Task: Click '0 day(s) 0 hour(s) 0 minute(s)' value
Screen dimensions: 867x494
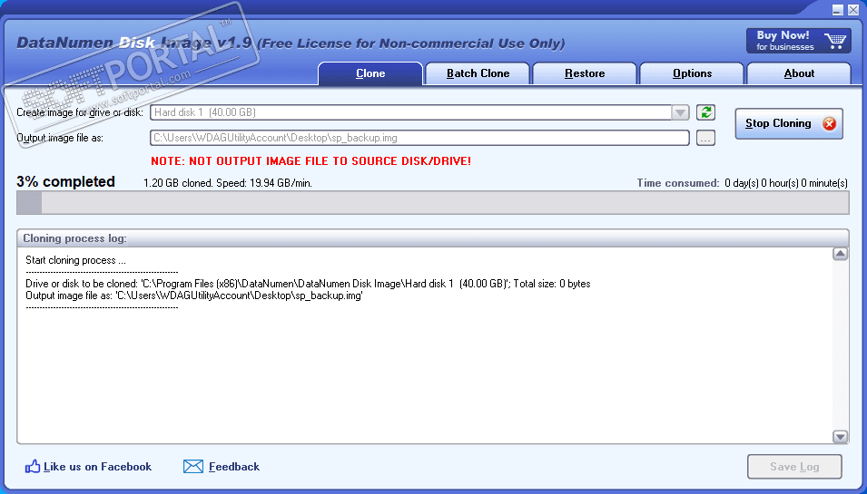Action: click(786, 183)
